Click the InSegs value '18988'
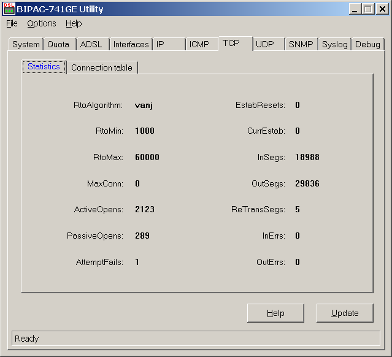 [x=307, y=157]
